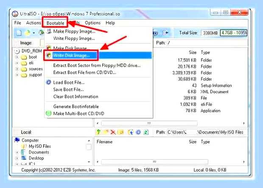Image resolution: width=263 pixels, height=188 pixels.
Task: Click the down arrow of Local tree scrollbar
Action: click(x=89, y=162)
